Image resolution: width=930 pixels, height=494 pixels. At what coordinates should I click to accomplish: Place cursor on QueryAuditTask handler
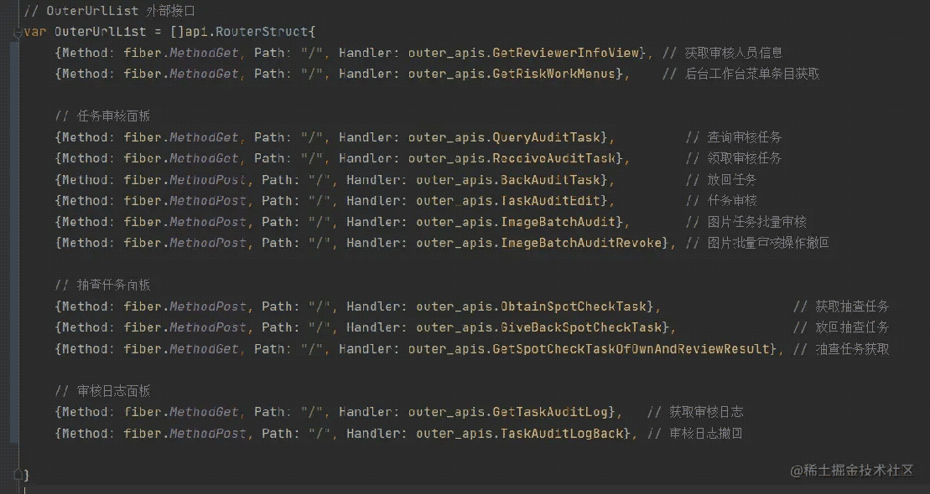coord(551,137)
